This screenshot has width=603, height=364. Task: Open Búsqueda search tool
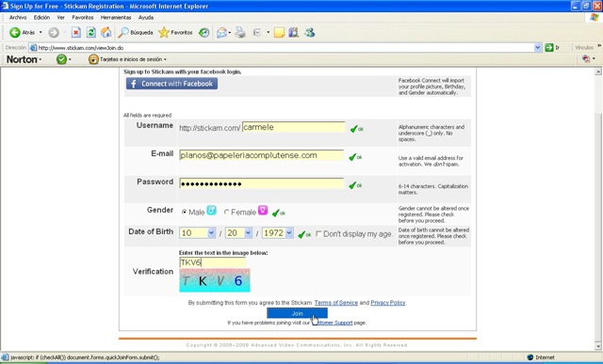(x=136, y=33)
